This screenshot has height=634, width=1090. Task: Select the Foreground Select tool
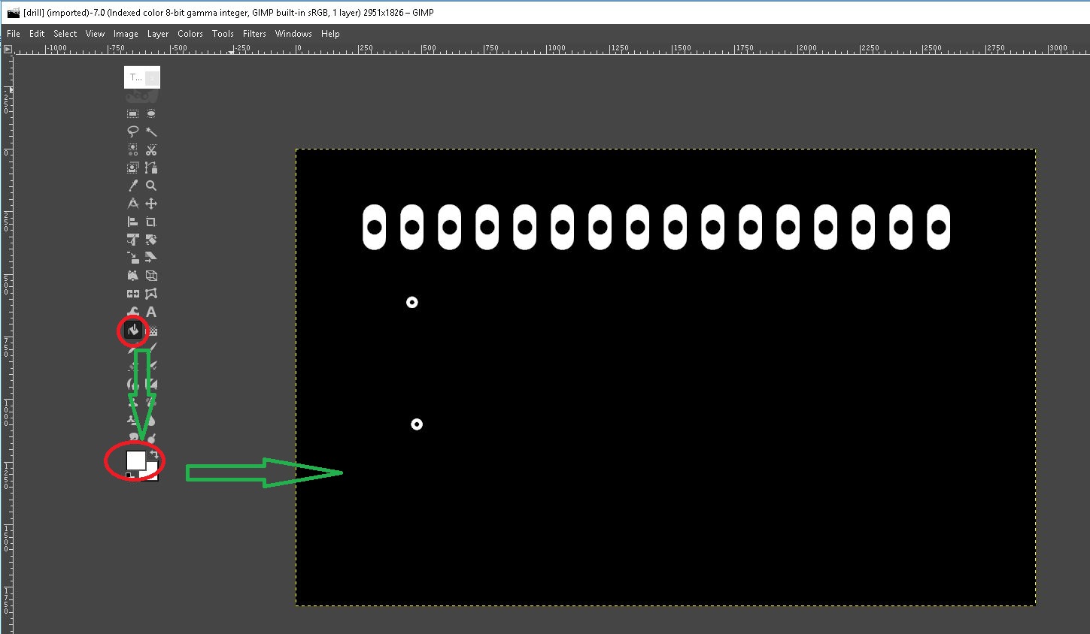pyautogui.click(x=132, y=168)
